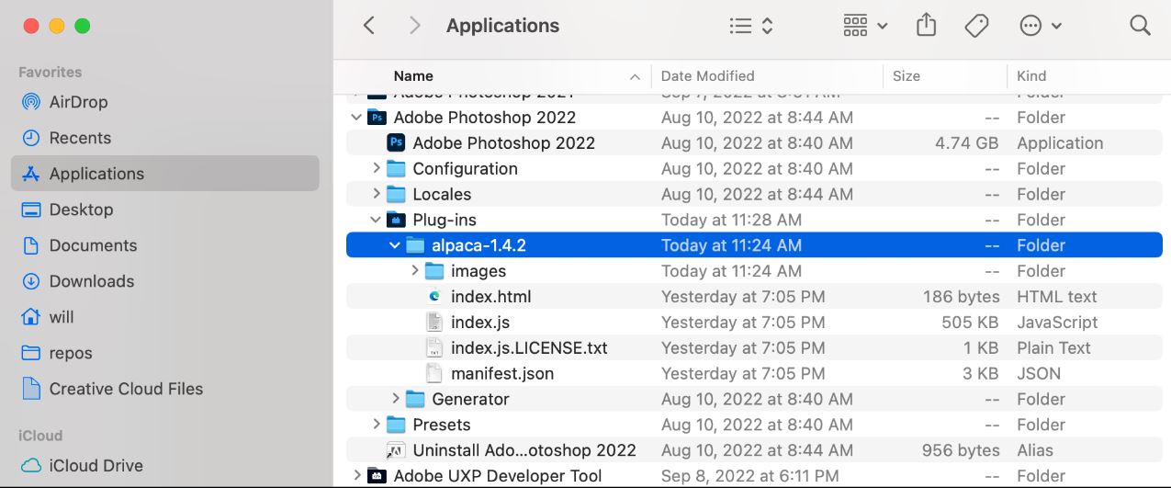This screenshot has width=1171, height=488.
Task: Click the alpaca-1.4.2 folder icon
Action: [x=415, y=245]
